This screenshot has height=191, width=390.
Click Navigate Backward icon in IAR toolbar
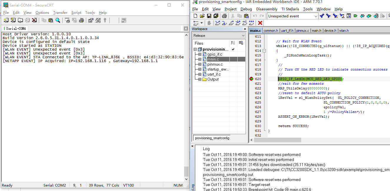click(376, 16)
